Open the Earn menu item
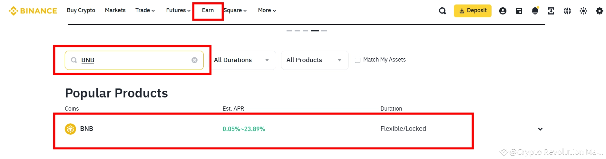This screenshot has width=606, height=159. point(208,10)
